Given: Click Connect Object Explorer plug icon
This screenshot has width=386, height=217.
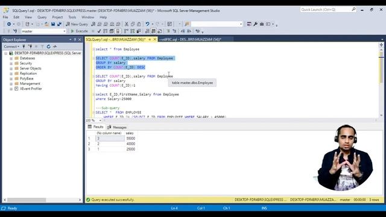Looking at the screenshot, I should point(24,46).
